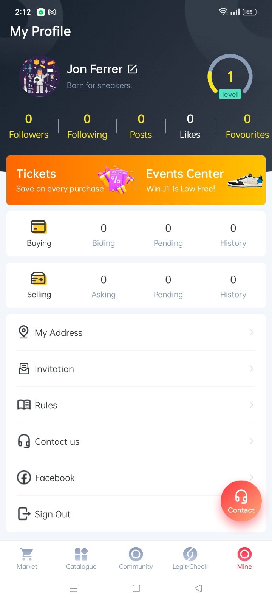Screen dimensions: 272x605
Task: Tap the Jon Ferrer profile avatar
Action: tap(40, 76)
